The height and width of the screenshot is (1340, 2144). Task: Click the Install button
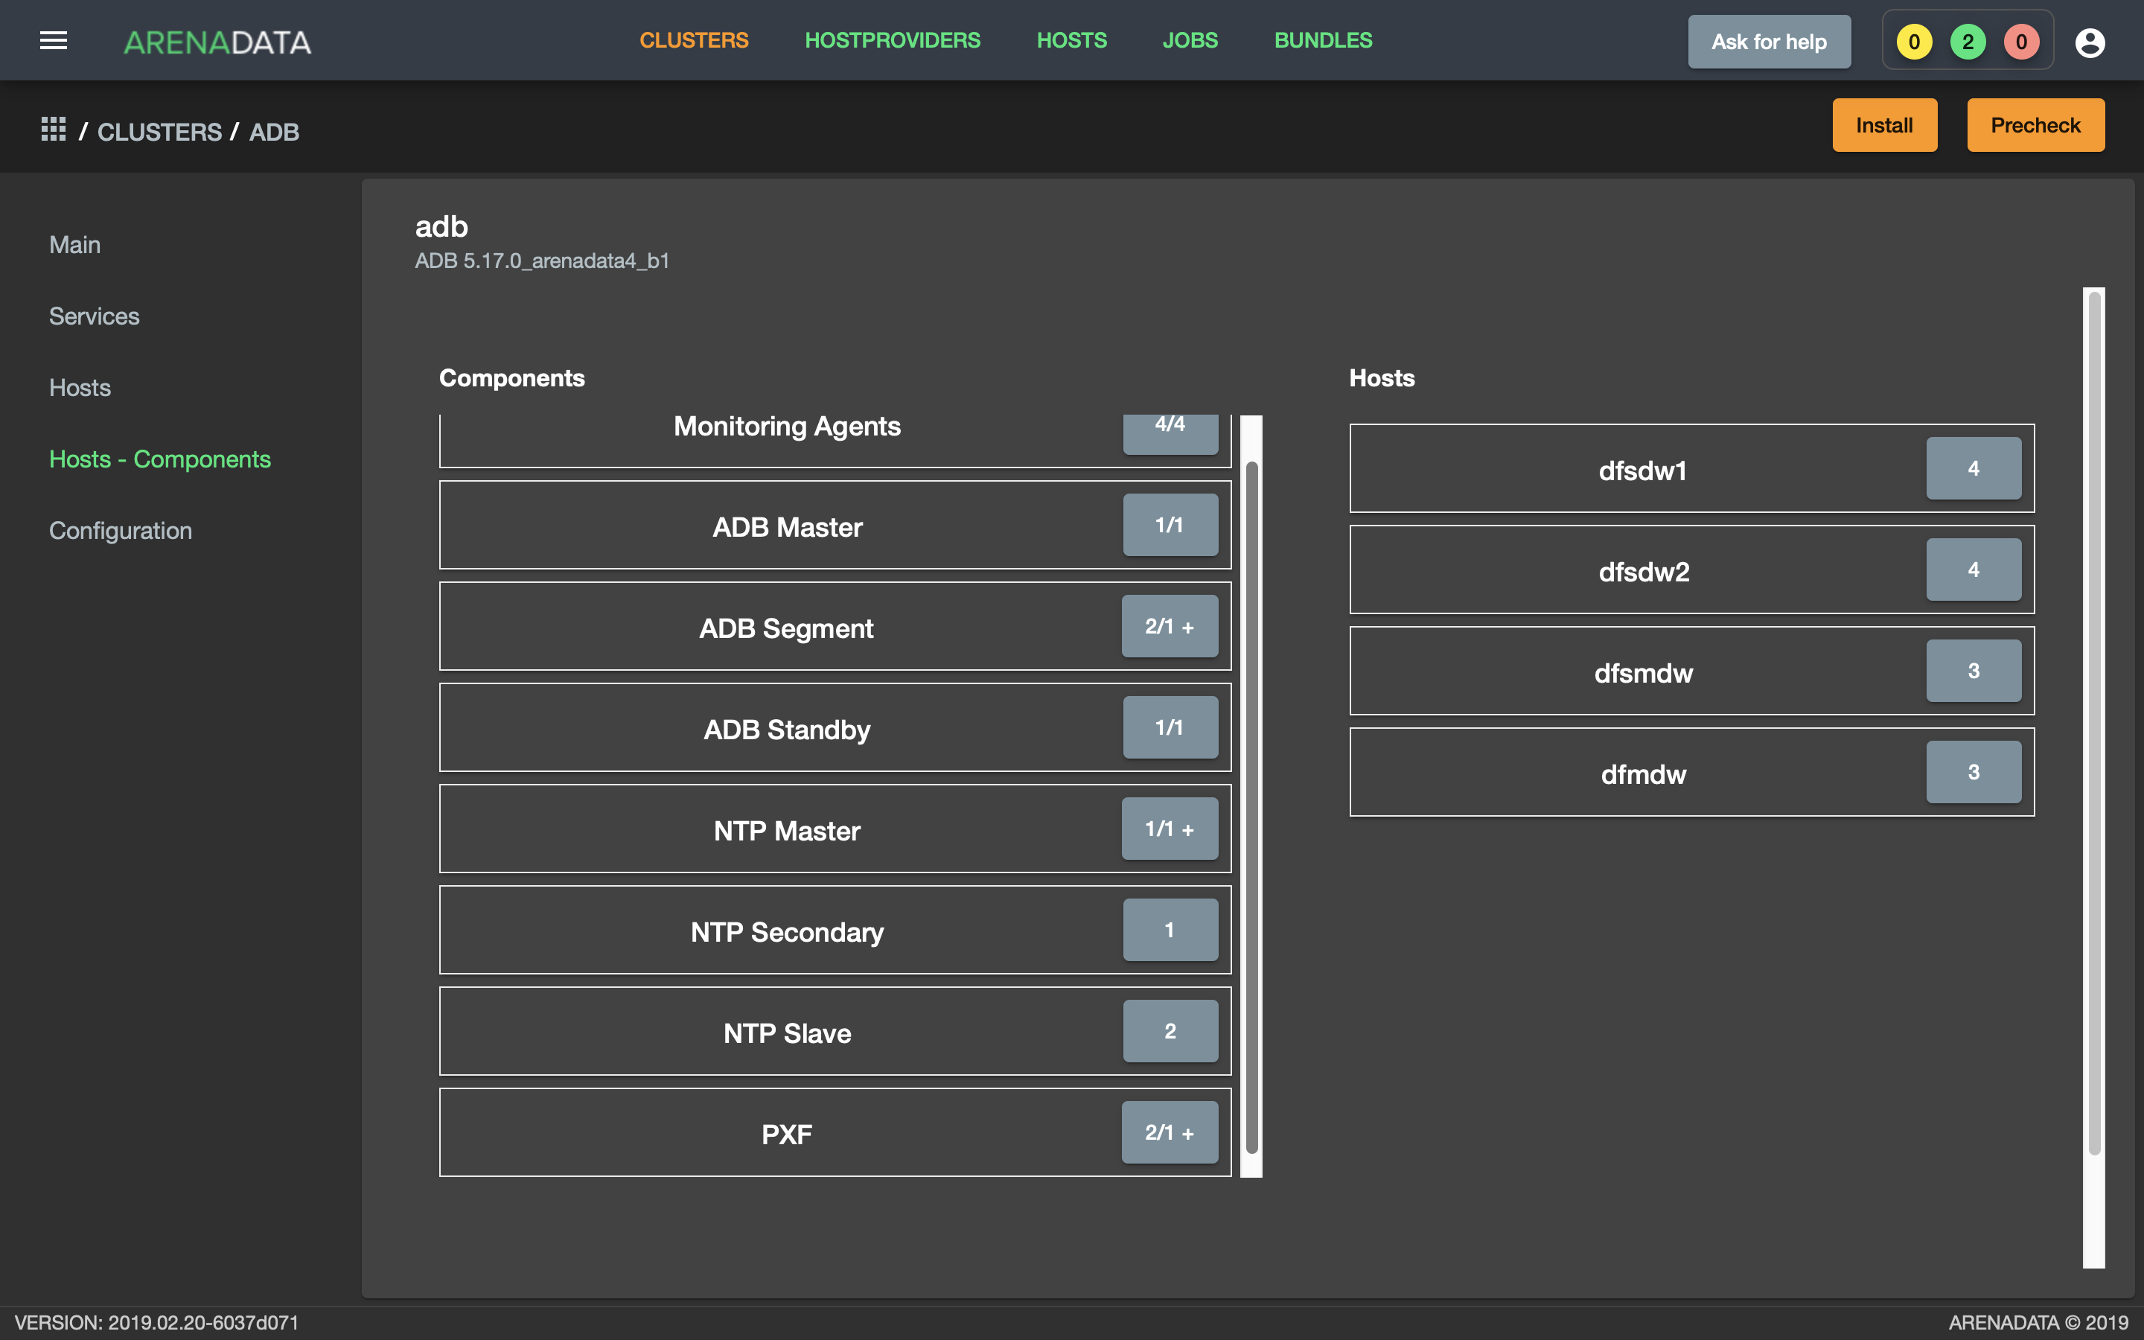(1884, 125)
